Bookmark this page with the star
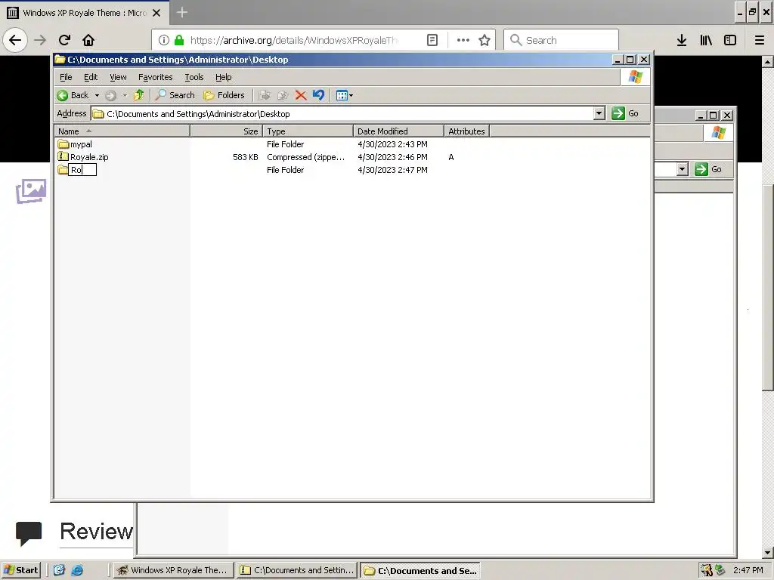 (x=485, y=40)
